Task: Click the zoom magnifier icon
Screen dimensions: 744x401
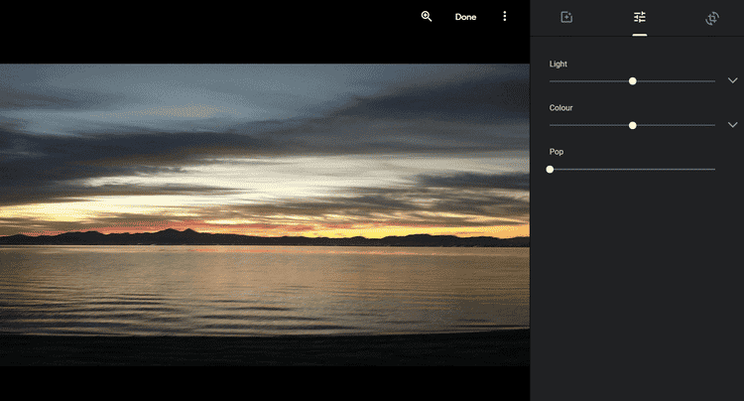Action: pos(427,17)
